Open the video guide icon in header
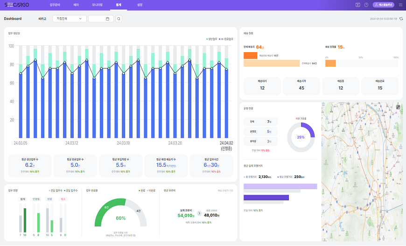 point(357,5)
